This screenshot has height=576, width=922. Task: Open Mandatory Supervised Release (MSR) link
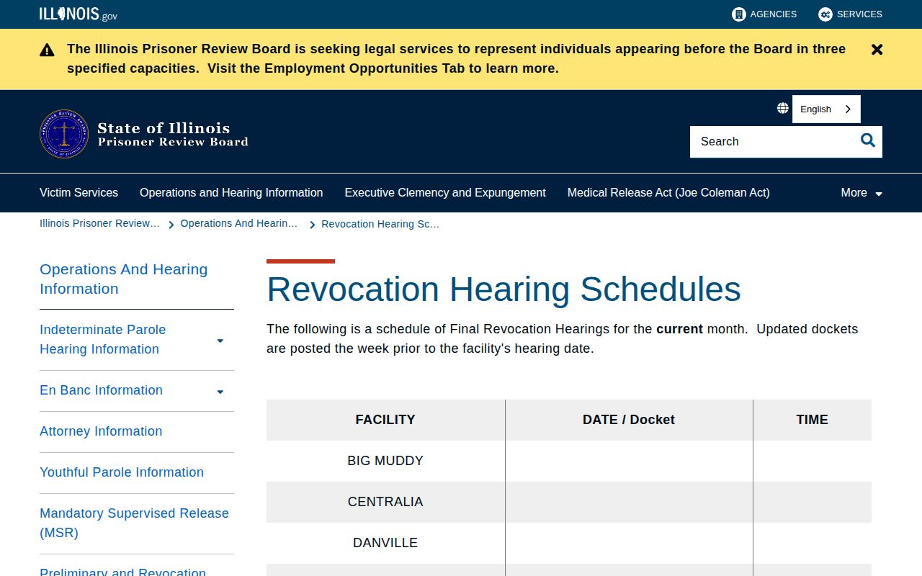coord(134,523)
